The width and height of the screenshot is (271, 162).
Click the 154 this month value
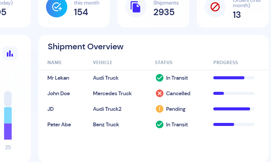(81, 12)
